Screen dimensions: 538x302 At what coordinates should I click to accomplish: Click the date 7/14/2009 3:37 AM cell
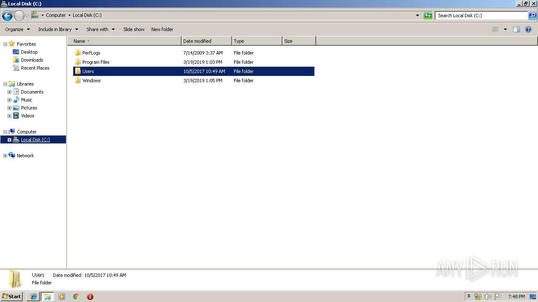pyautogui.click(x=203, y=53)
